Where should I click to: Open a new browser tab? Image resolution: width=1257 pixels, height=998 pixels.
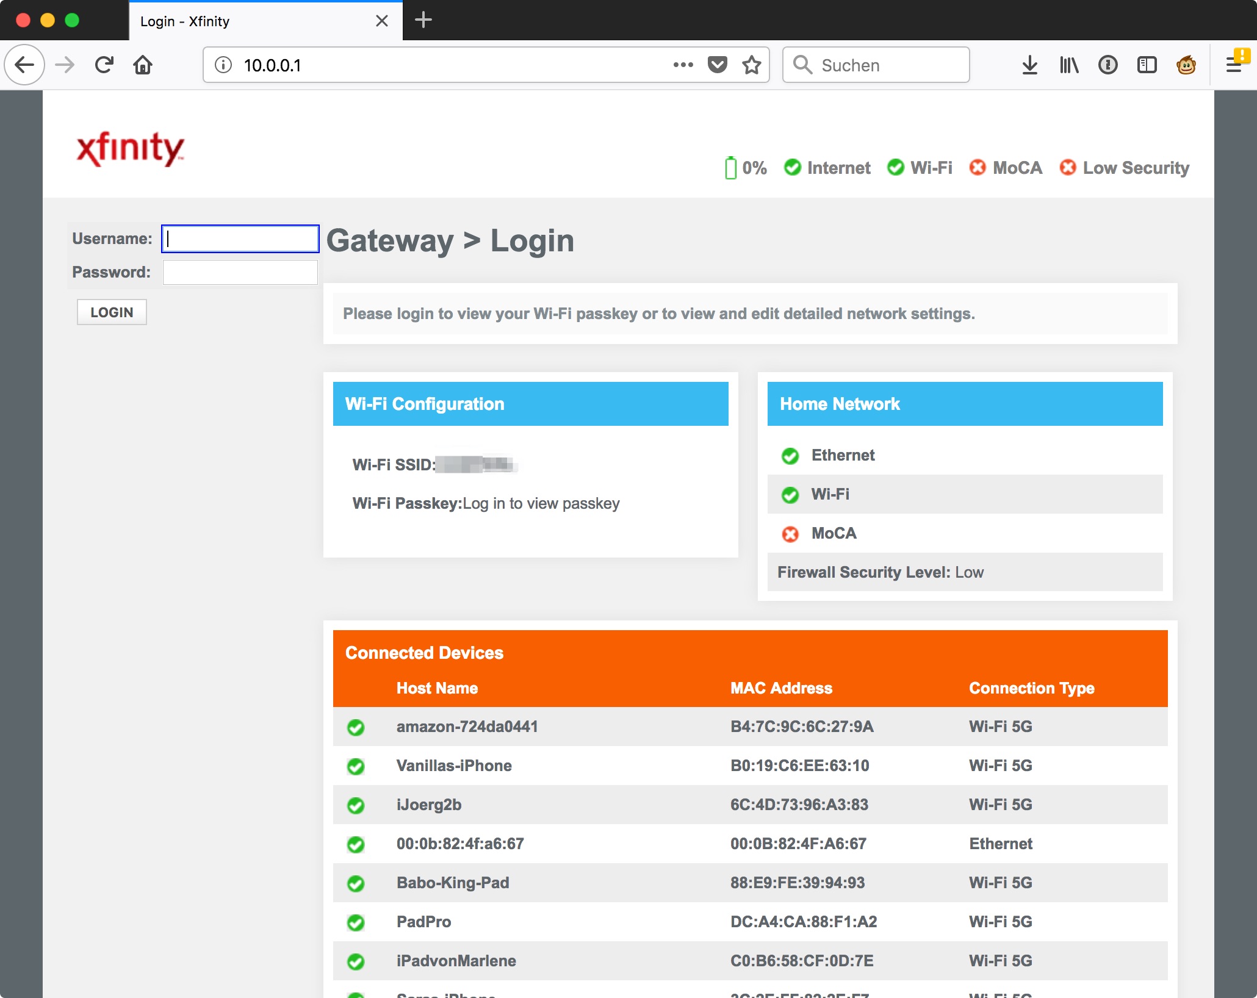[423, 20]
